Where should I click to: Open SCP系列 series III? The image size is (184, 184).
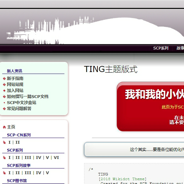[28, 158]
